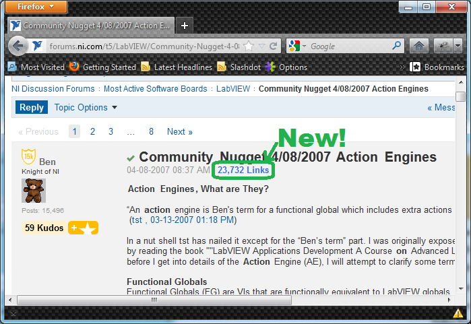
Task: Open Most Active Software Boards breadcrumb
Action: click(155, 89)
